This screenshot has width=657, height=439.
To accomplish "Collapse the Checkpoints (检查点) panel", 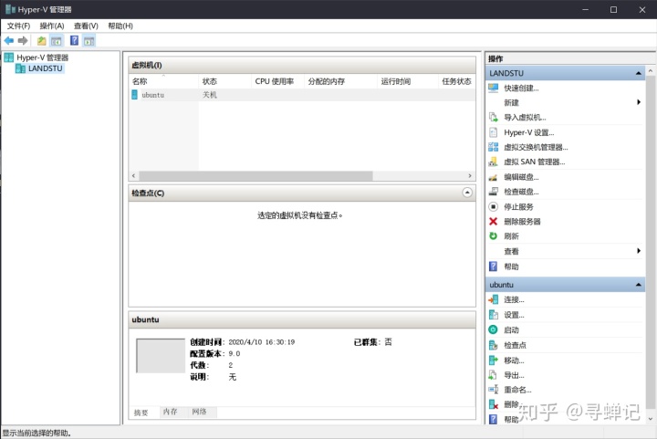I will 467,193.
